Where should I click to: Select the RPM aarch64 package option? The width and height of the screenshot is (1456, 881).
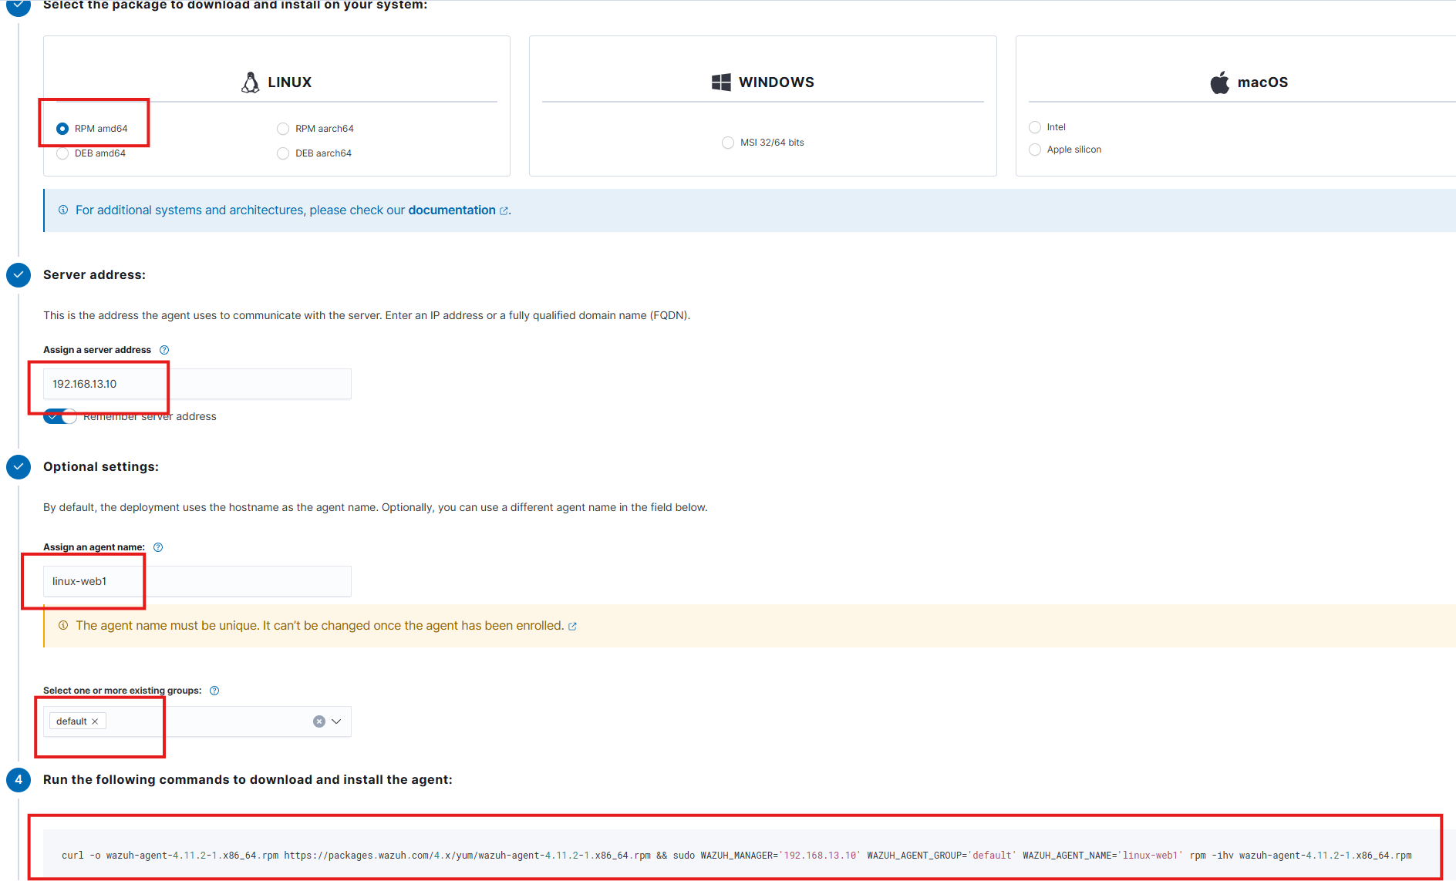283,129
